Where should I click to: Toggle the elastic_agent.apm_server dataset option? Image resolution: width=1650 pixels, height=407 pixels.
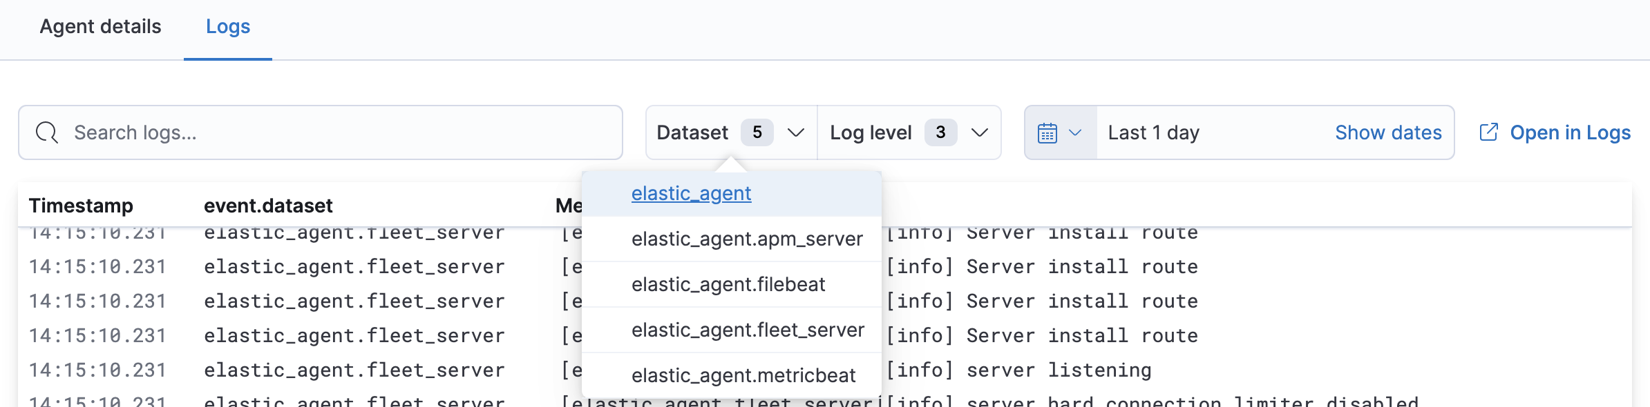(746, 239)
